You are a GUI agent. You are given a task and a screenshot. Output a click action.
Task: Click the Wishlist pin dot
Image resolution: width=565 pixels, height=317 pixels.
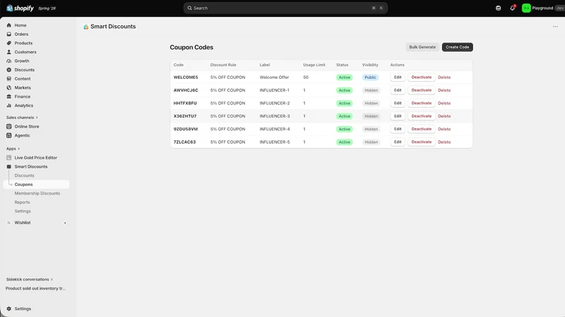tap(65, 223)
